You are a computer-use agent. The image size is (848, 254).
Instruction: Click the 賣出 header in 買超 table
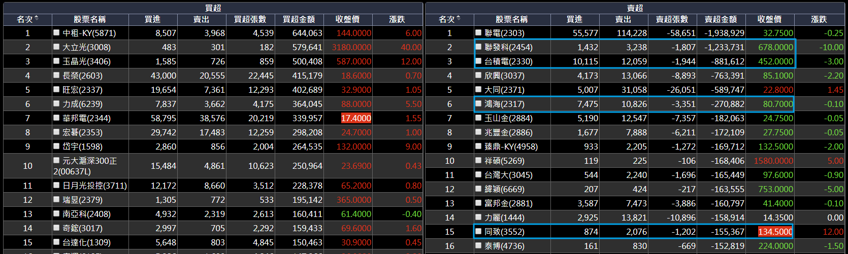pyautogui.click(x=202, y=19)
